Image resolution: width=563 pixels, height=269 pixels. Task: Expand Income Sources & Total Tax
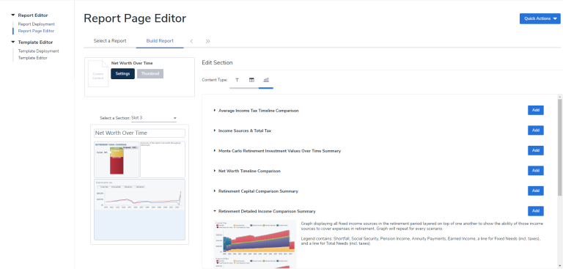[x=215, y=130]
